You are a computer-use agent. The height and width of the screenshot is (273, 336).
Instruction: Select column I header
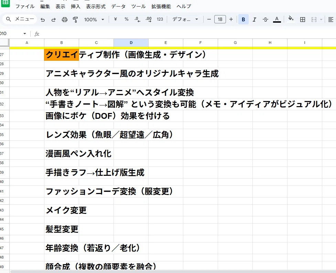pyautogui.click(x=304, y=43)
